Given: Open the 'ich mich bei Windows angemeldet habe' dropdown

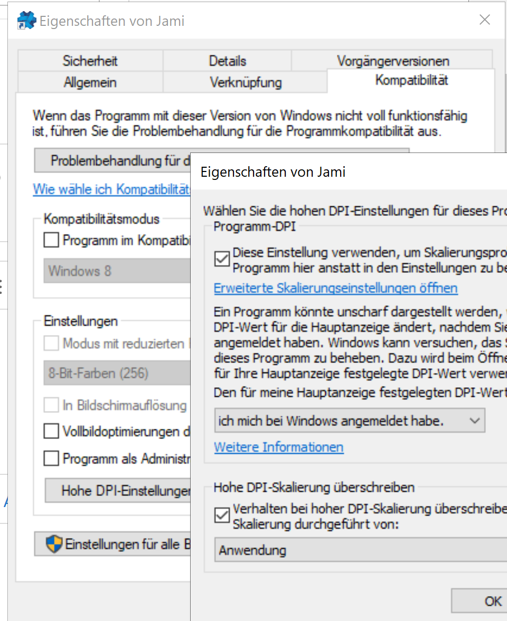Looking at the screenshot, I should coord(350,421).
